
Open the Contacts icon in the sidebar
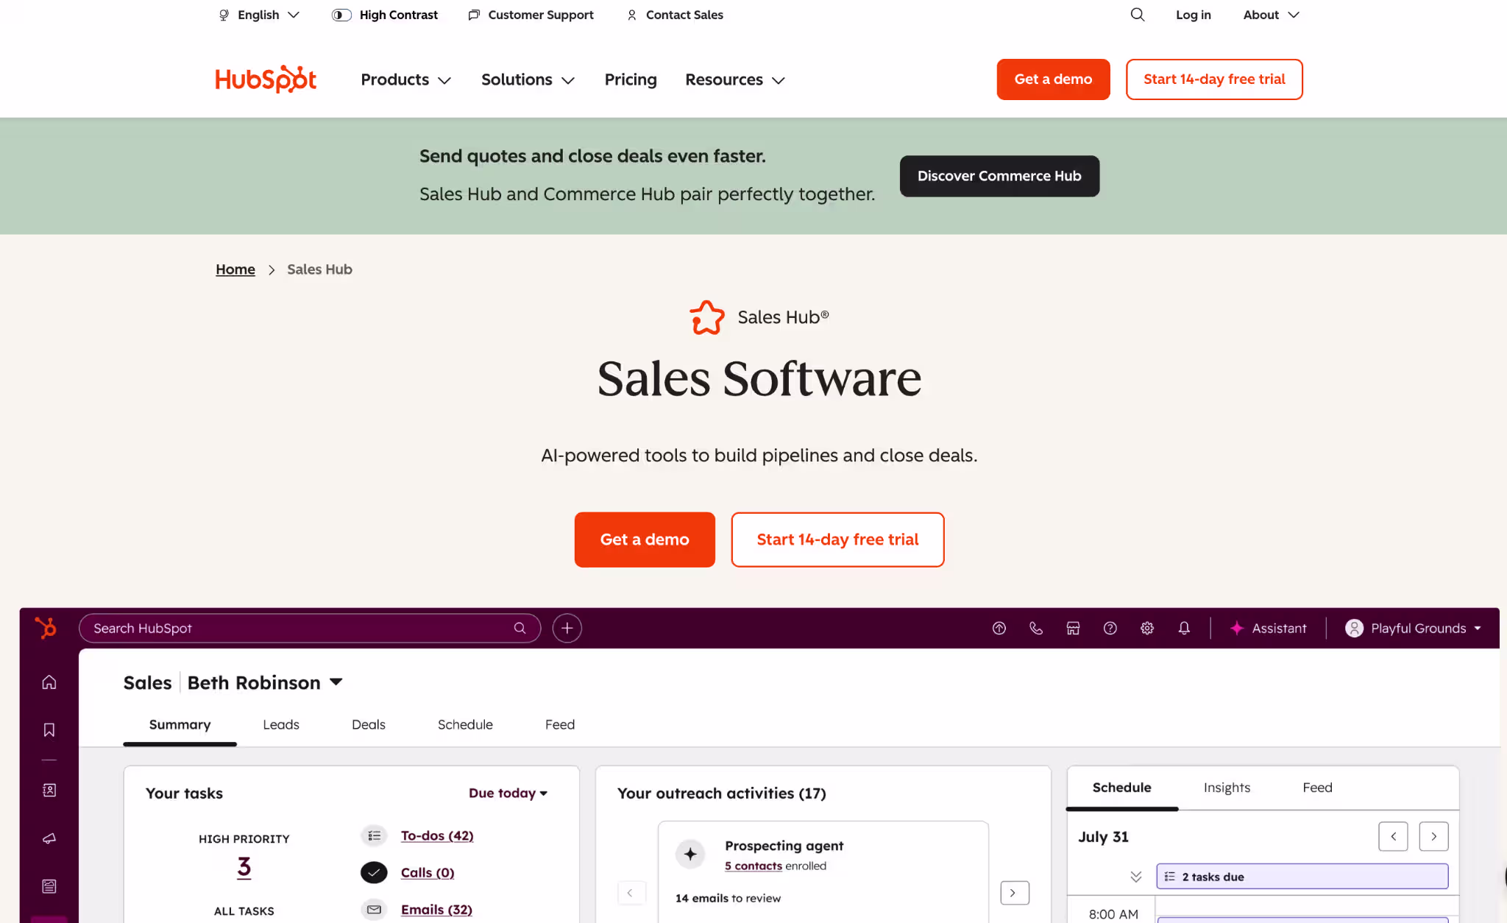(x=49, y=789)
